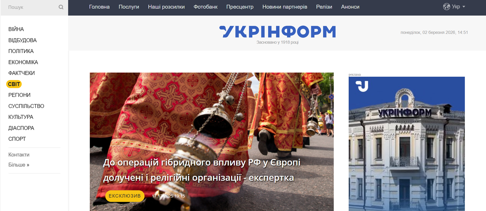Image resolution: width=486 pixels, height=211 pixels.
Task: Select the ВІЙНА category in sidebar
Action: pyautogui.click(x=16, y=29)
